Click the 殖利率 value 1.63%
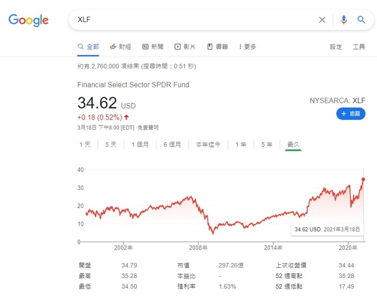 coord(227,286)
